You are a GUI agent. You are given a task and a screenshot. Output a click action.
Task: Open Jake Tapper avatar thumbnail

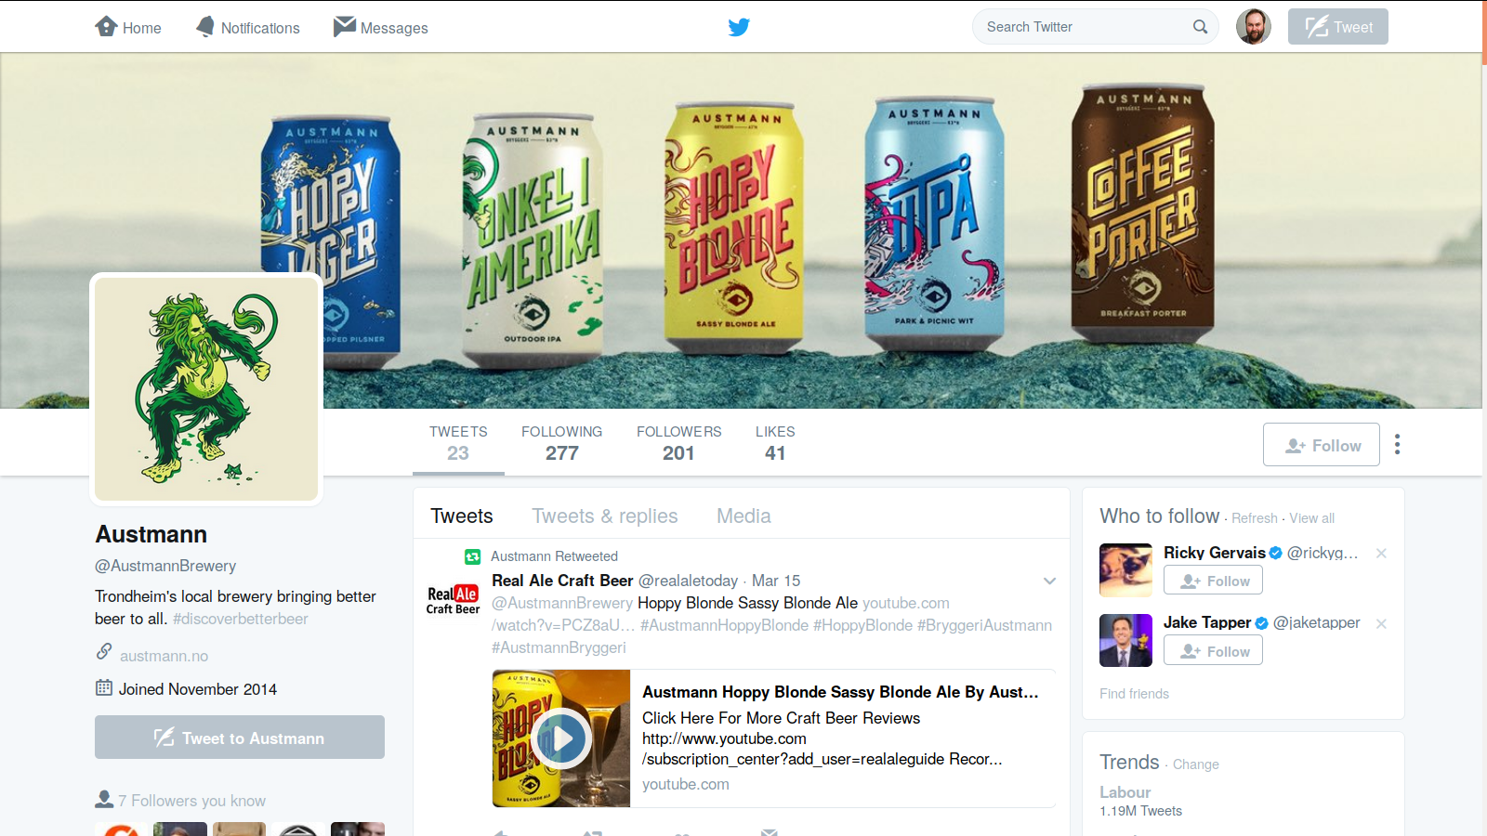click(x=1125, y=641)
